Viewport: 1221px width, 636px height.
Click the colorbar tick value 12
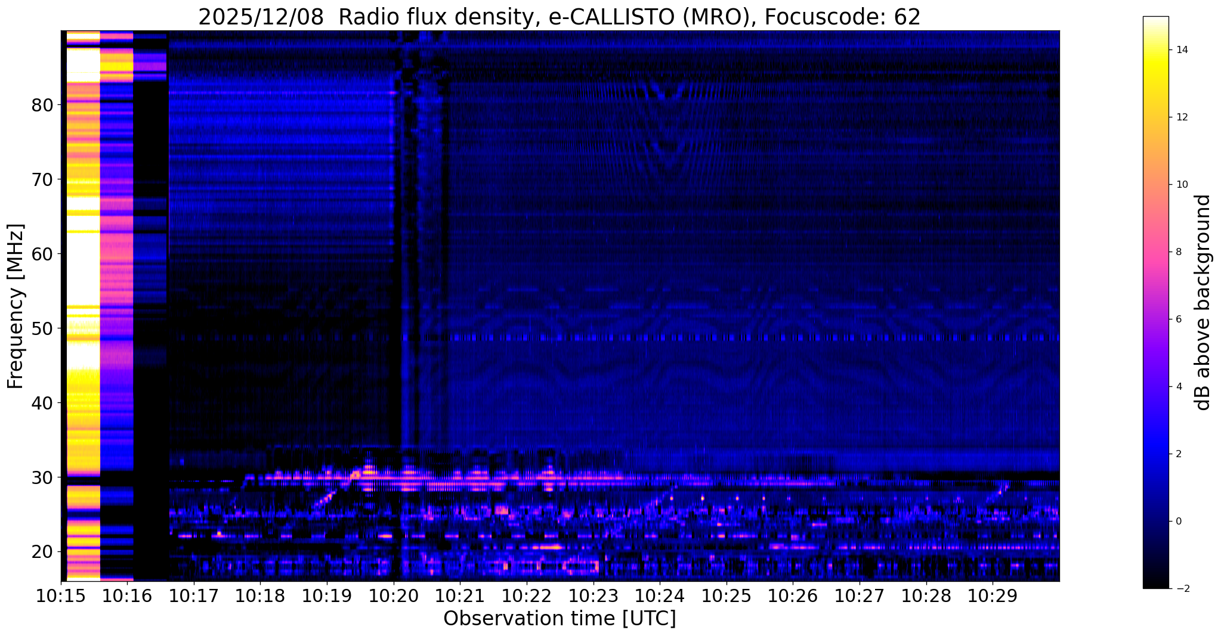(x=1181, y=117)
